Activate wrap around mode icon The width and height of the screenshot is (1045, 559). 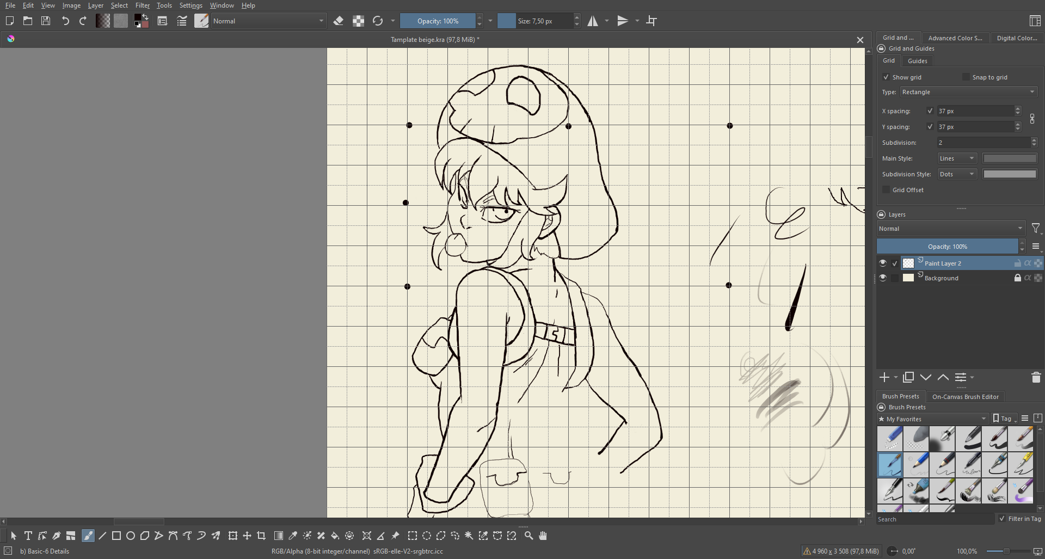[651, 21]
